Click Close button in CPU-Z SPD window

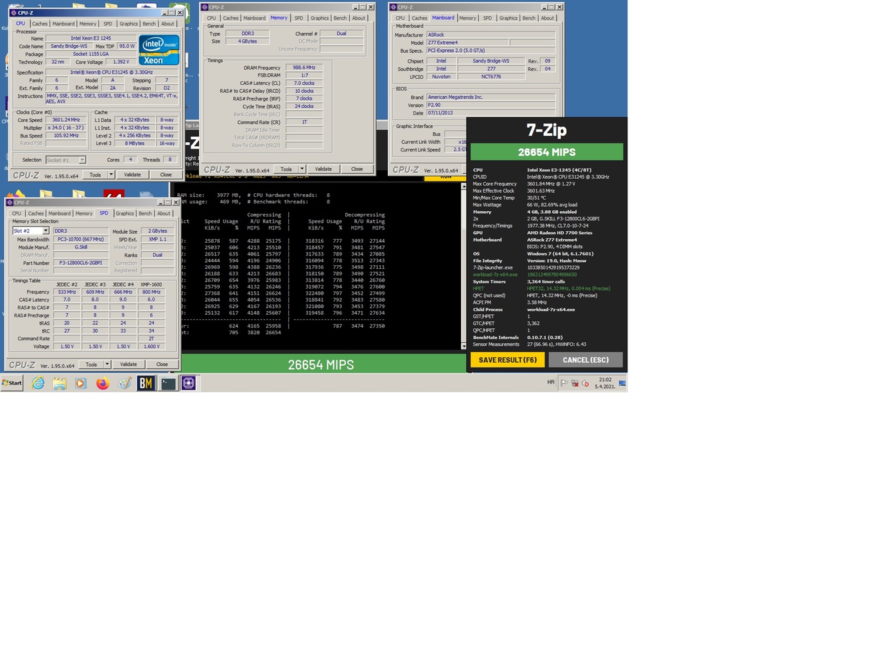(x=162, y=364)
